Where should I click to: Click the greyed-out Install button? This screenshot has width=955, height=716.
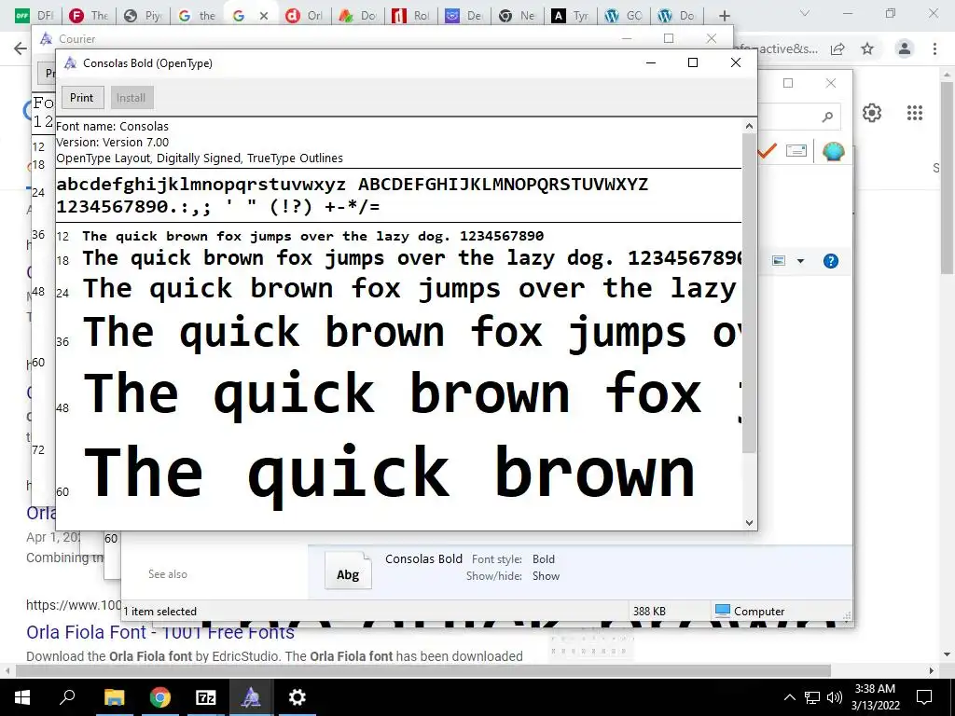click(131, 97)
